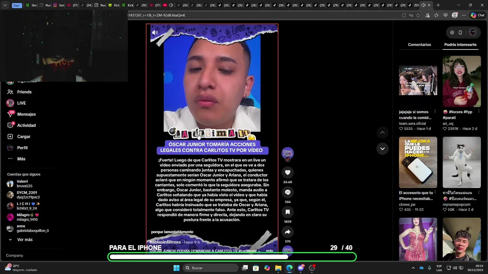Open followed account Milagro milagro_1410
The image size is (488, 274).
[x=27, y=217]
